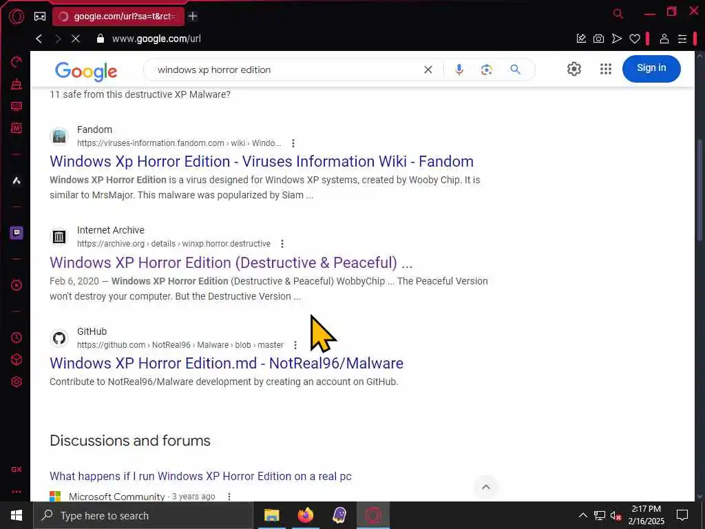This screenshot has height=529, width=705.
Task: Open more options for GitHub result
Action: [295, 345]
